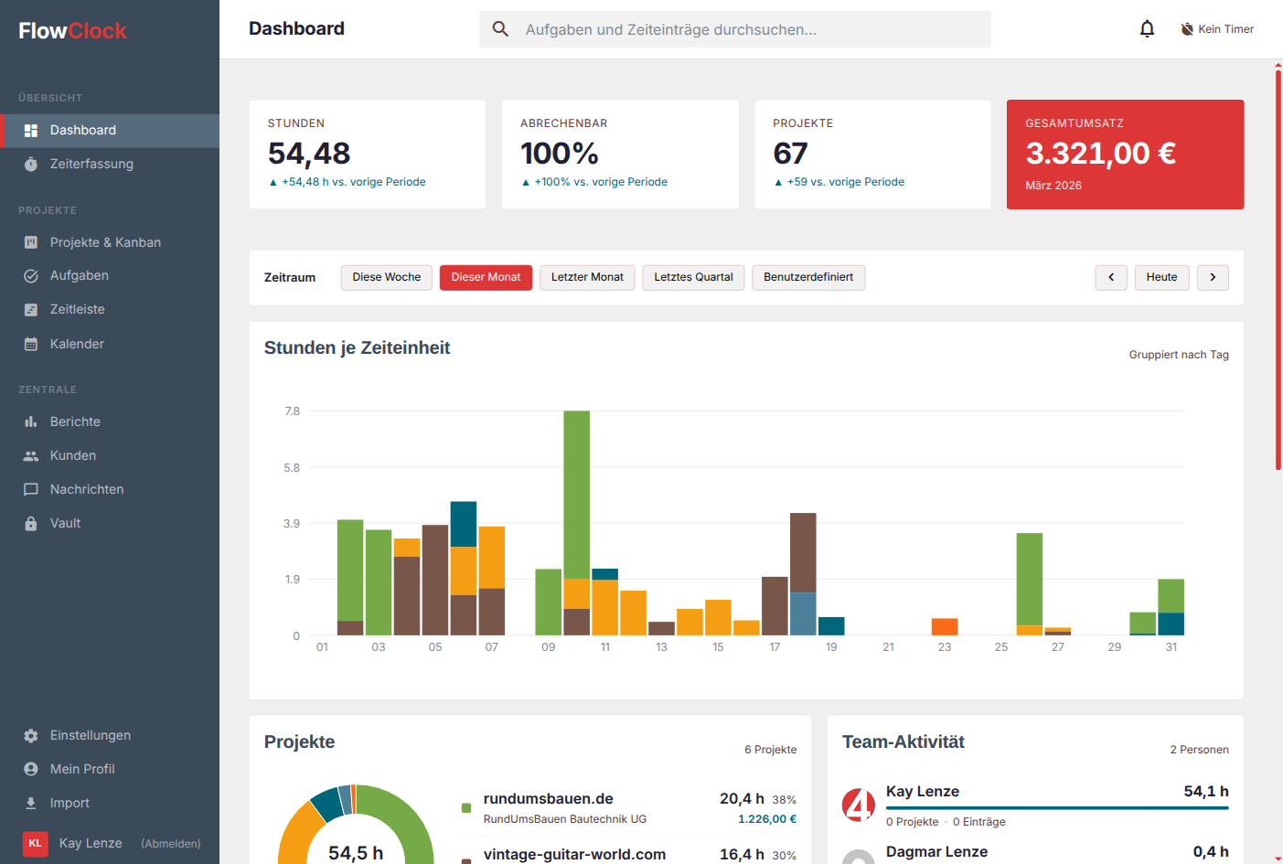Click the 2 Personen count label

(1199, 750)
